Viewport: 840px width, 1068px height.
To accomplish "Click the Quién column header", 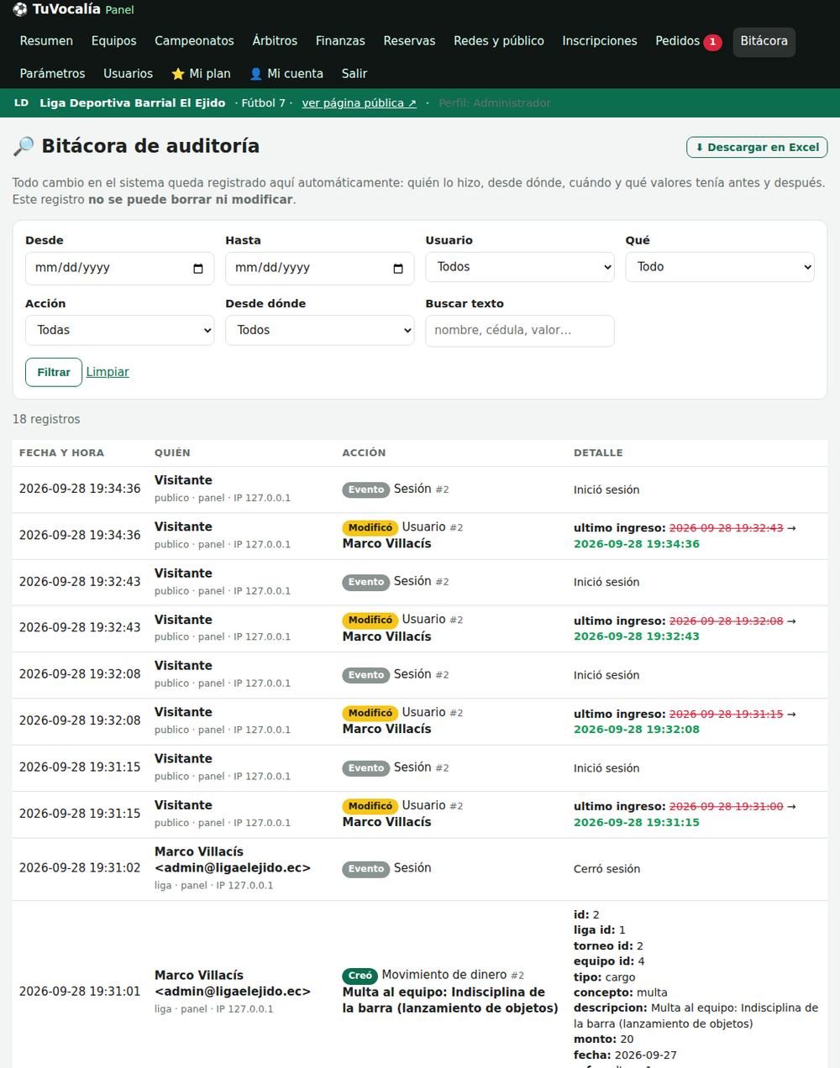I will click(172, 453).
